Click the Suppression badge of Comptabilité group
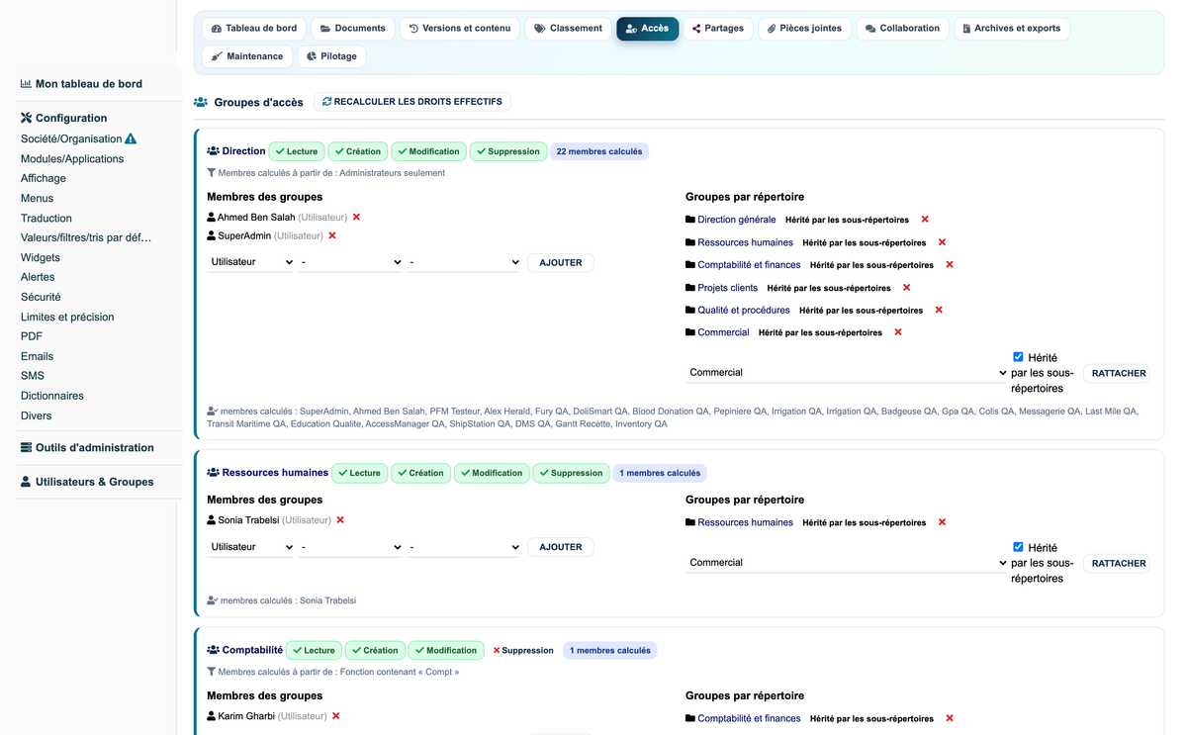1187x735 pixels. tap(523, 651)
